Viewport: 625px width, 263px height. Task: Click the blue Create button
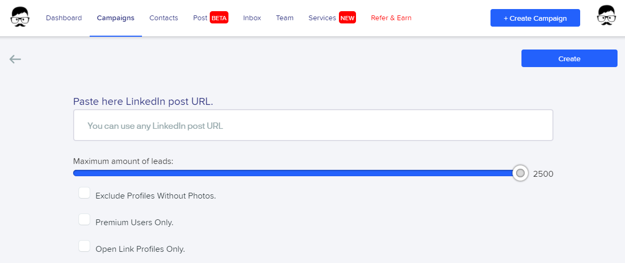[x=569, y=59]
